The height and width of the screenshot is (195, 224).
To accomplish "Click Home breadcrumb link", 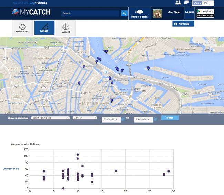I will pyautogui.click(x=32, y=3).
